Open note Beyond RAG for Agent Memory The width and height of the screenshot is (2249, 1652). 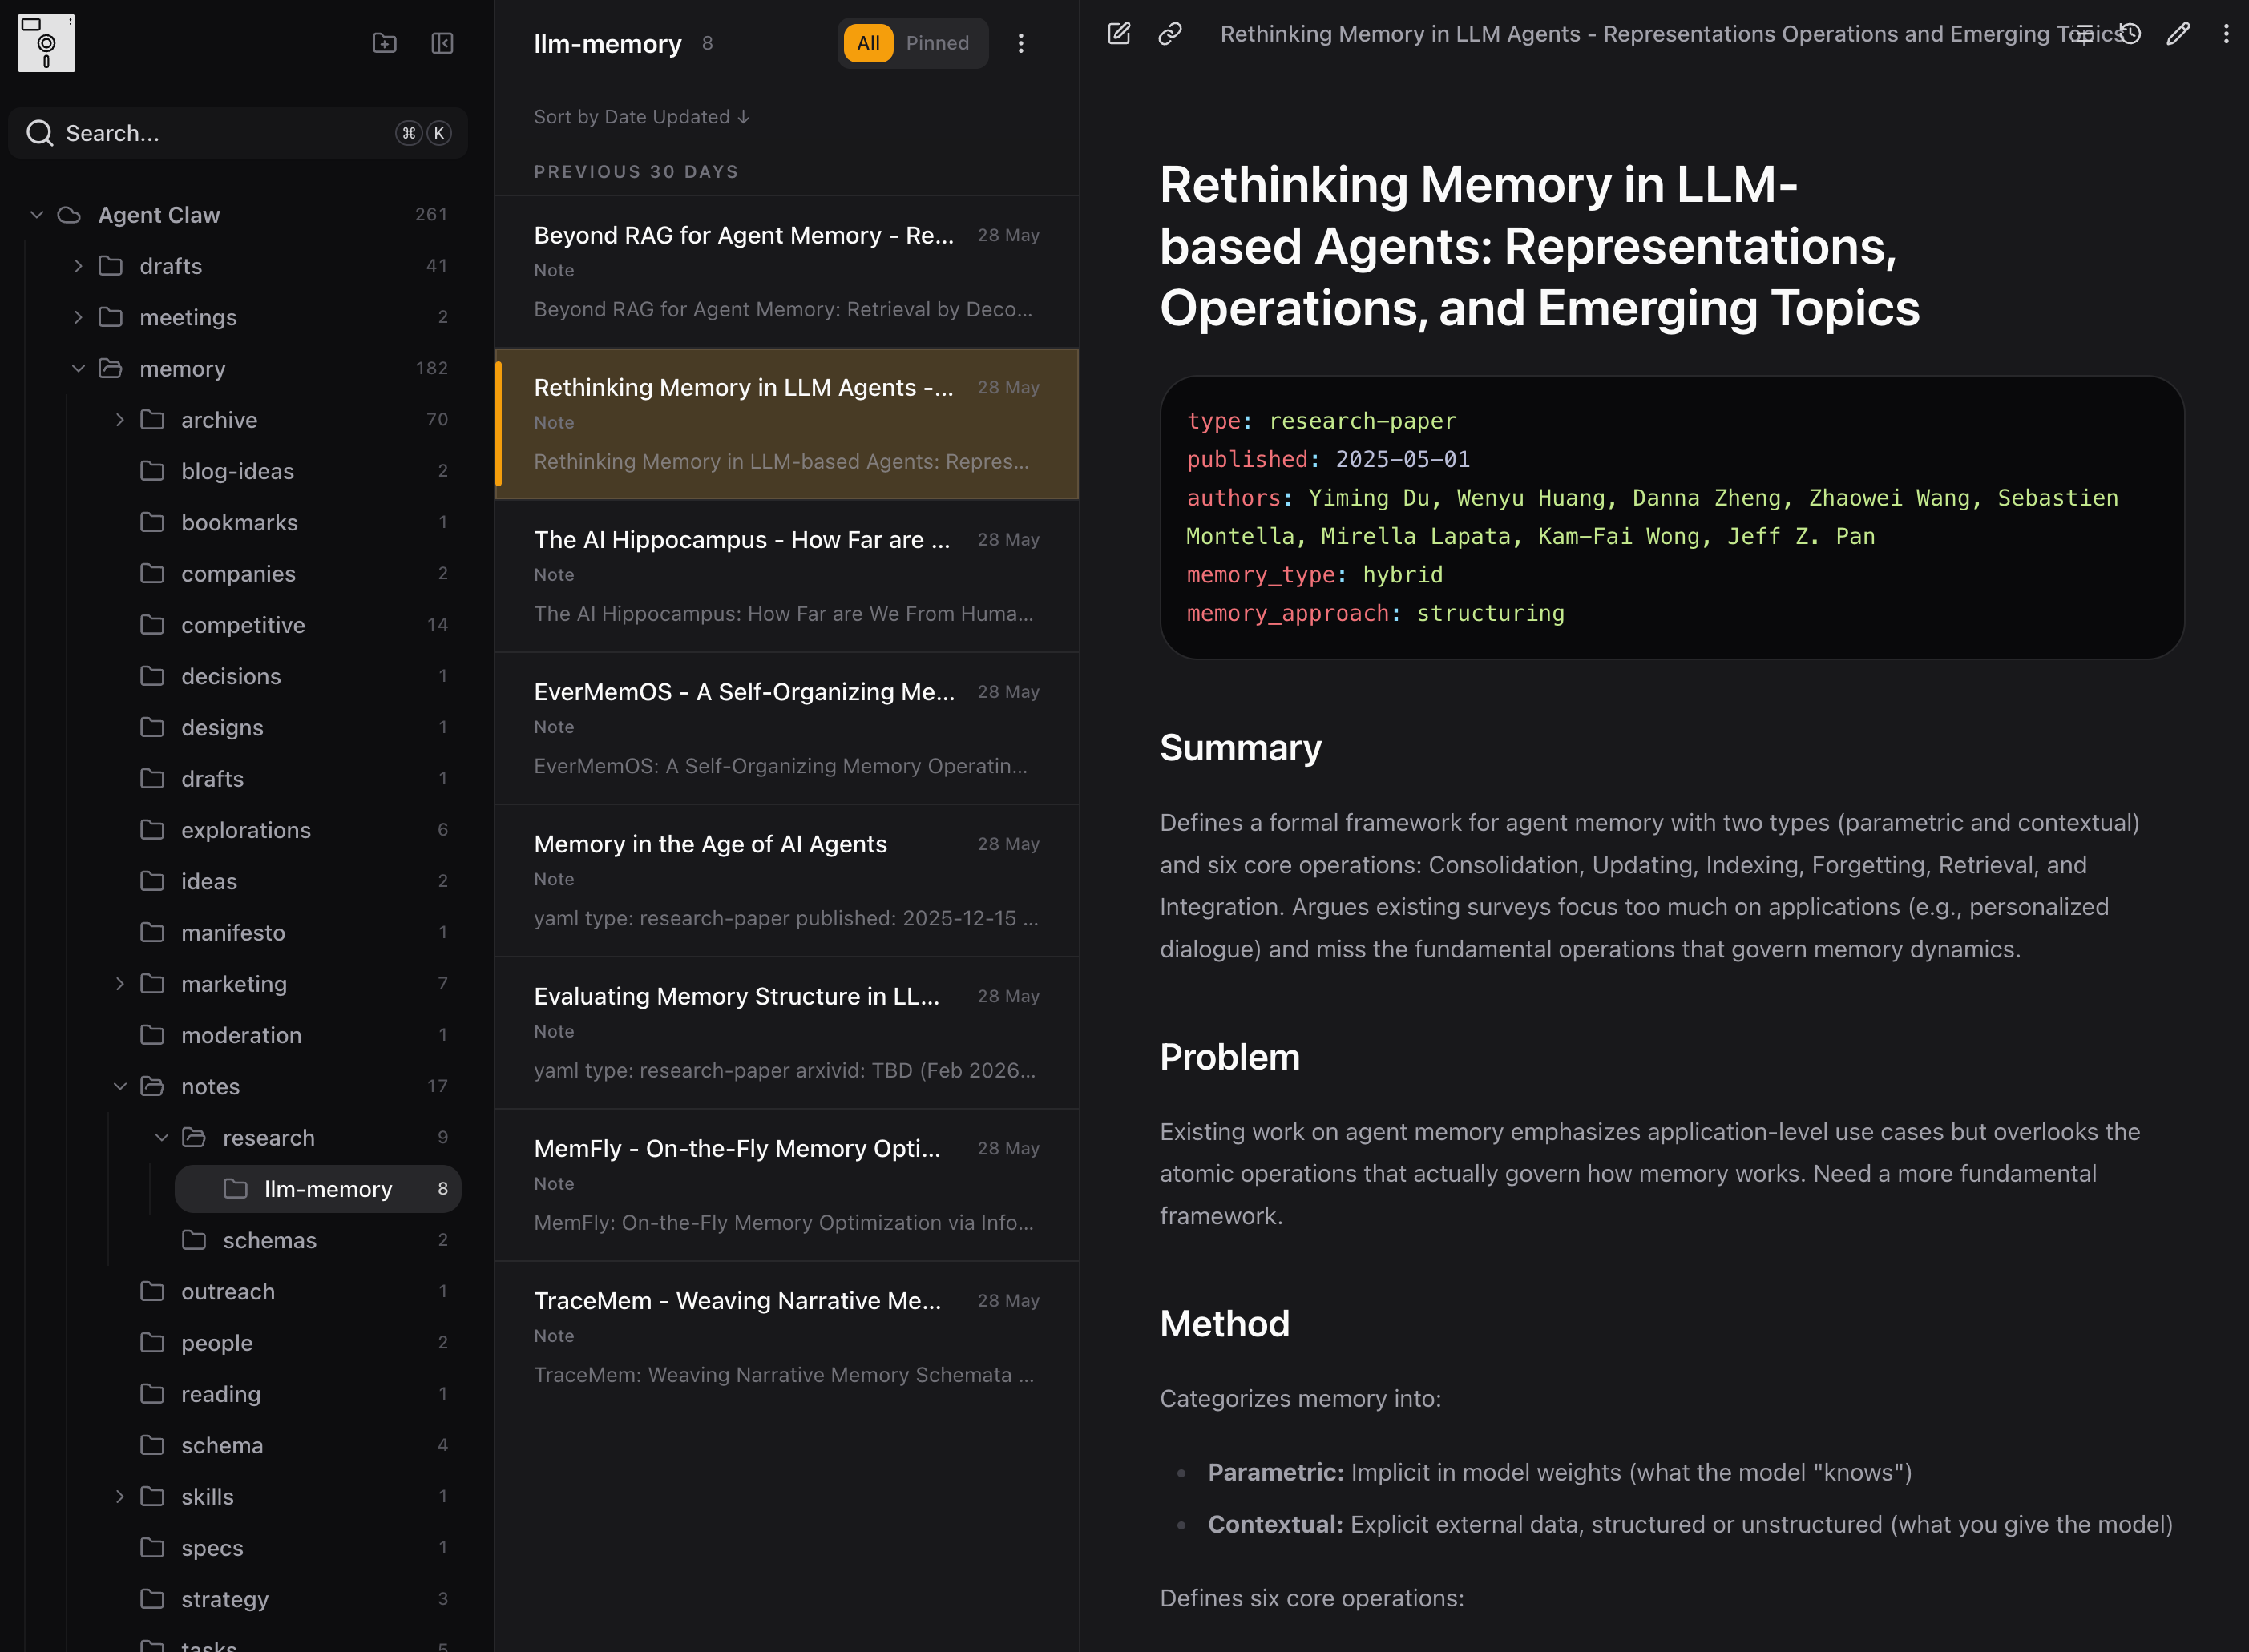click(x=786, y=272)
